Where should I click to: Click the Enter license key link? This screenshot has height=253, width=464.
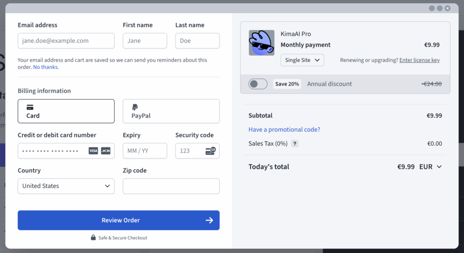(419, 60)
